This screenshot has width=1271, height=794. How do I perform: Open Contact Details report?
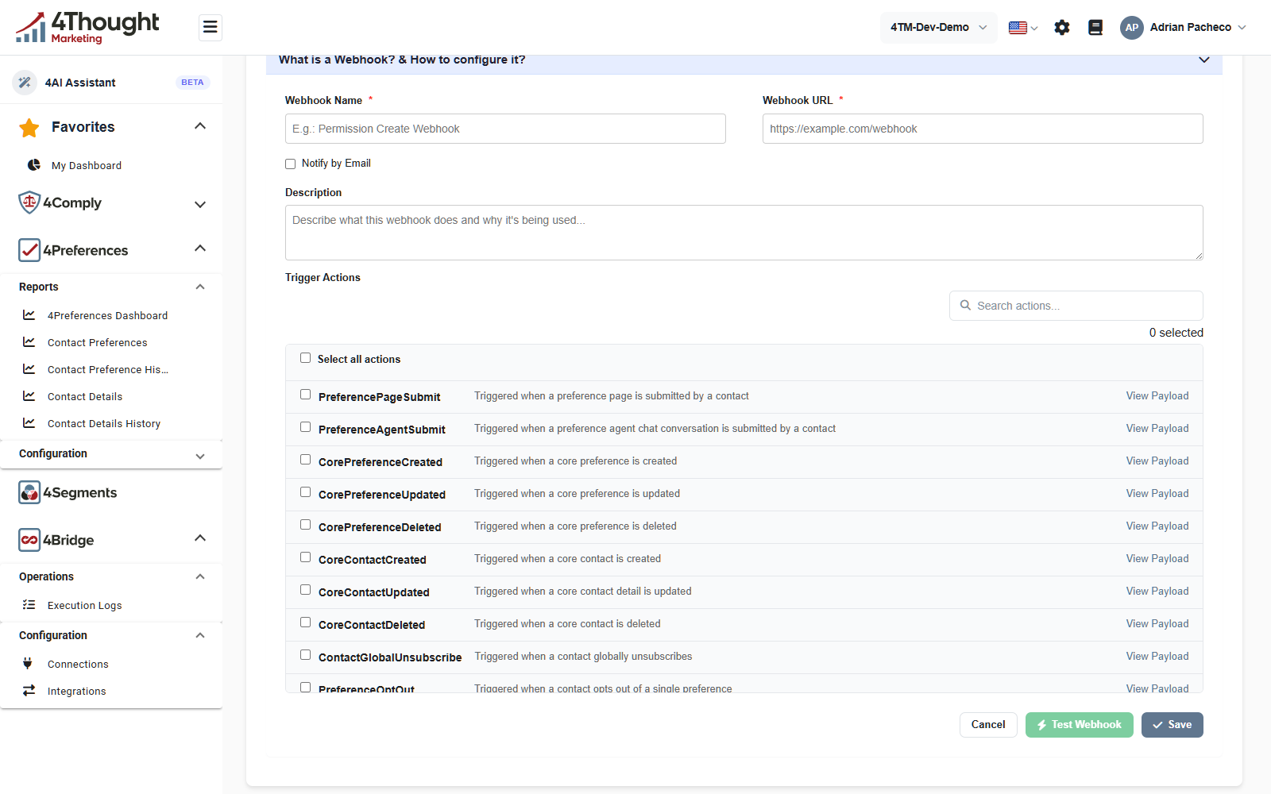85,397
